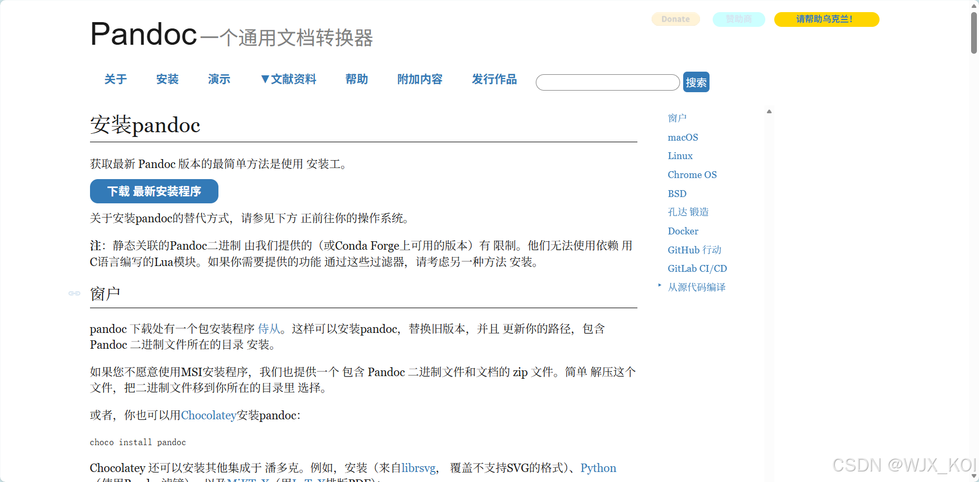Screen dimensions: 979x482
Task: Open the 从源代码编译 sidebar link
Action: coord(696,287)
